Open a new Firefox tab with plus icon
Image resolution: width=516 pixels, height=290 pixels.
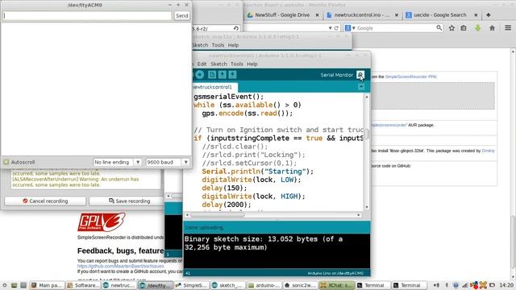(489, 15)
